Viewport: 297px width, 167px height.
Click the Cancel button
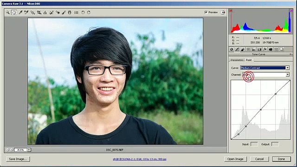[259, 159]
